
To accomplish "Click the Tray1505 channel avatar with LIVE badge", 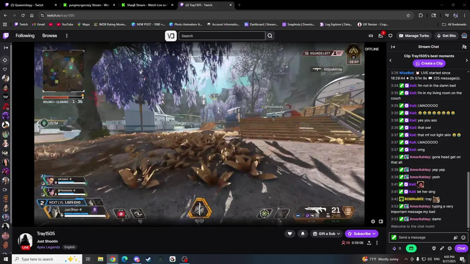I will [25, 241].
